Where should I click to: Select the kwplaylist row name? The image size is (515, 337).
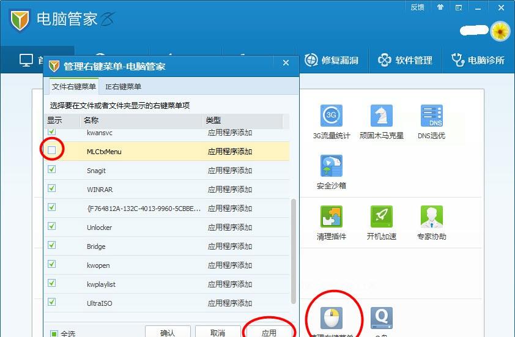point(101,284)
